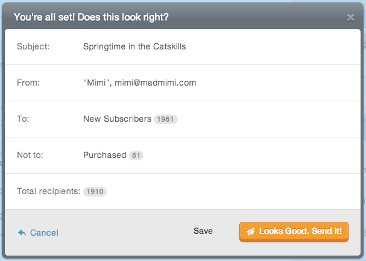The width and height of the screenshot is (366, 261).
Task: Click the "Mimi" sender display name
Action: tap(97, 83)
